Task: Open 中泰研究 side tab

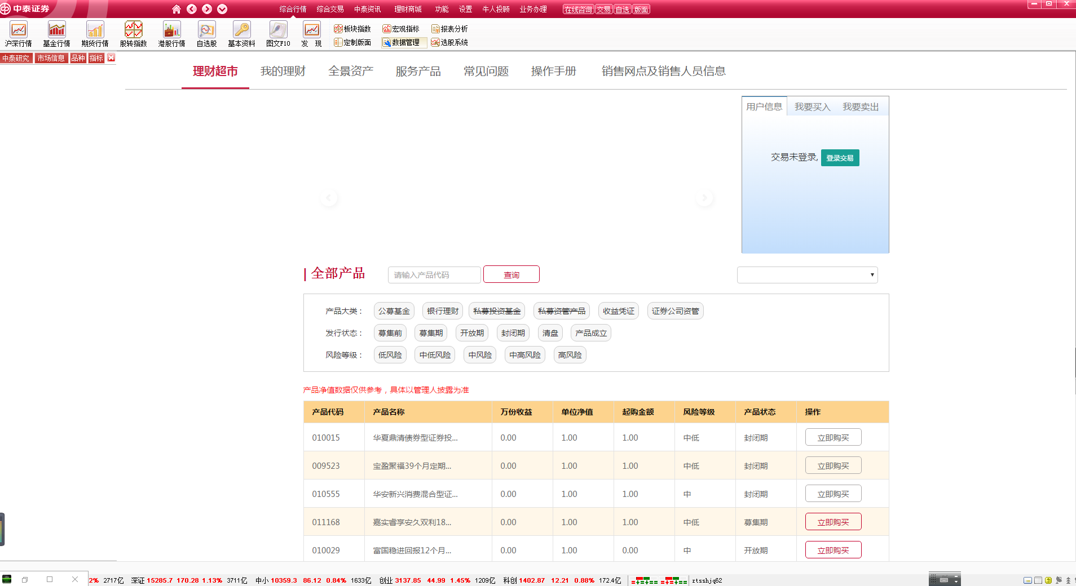Action: [x=16, y=58]
